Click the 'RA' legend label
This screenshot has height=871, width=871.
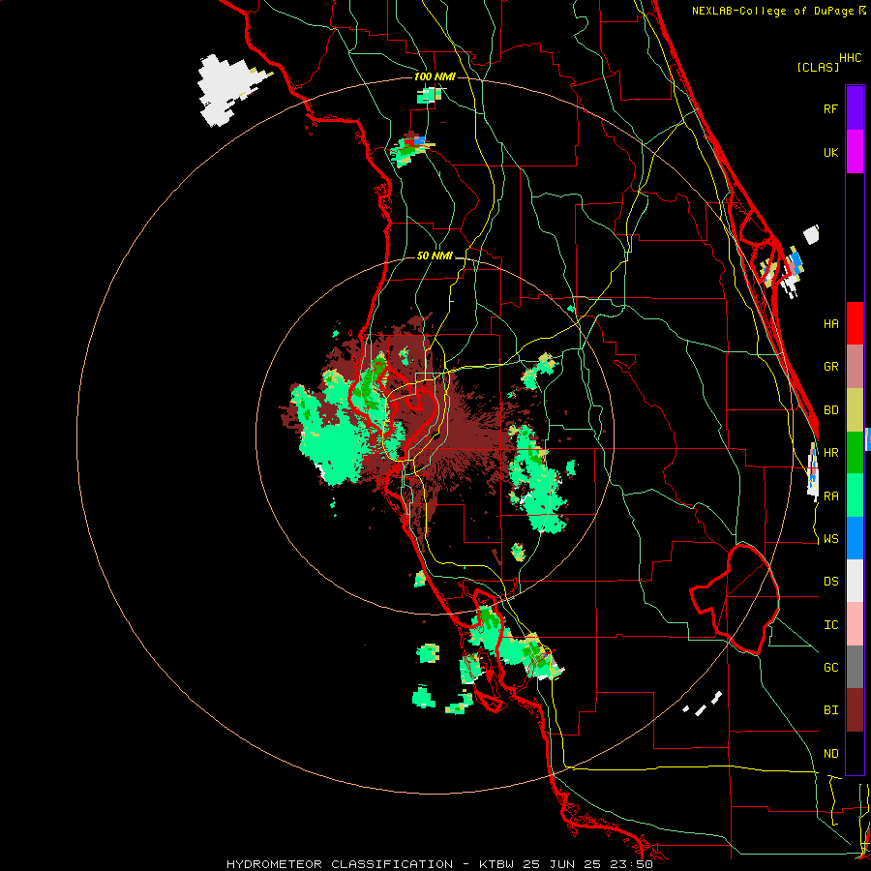[x=830, y=496]
